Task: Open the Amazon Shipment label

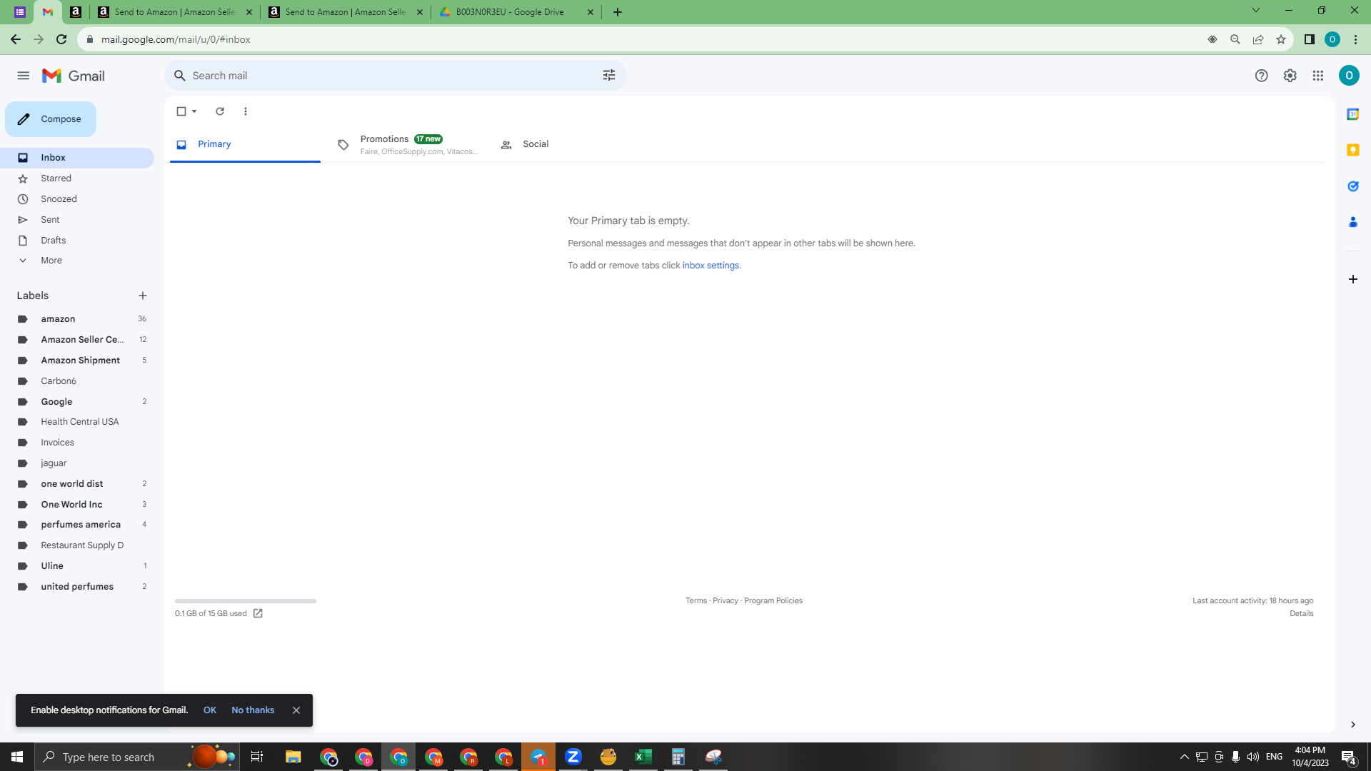Action: coord(77,361)
